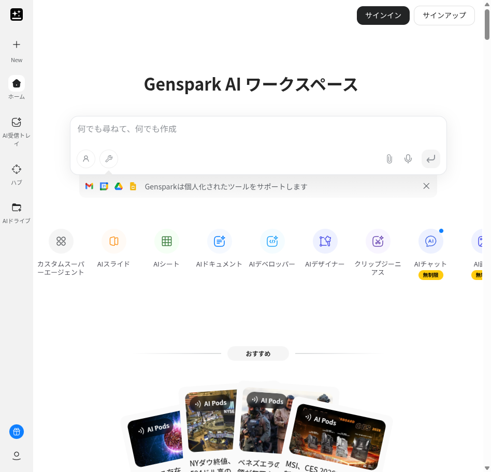Select the AIデベロッパー tool

(272, 241)
